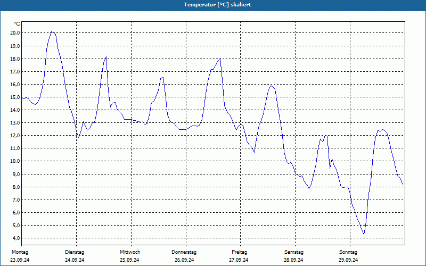Click the Dienstag day label
The width and height of the screenshot is (426, 266).
click(x=75, y=252)
